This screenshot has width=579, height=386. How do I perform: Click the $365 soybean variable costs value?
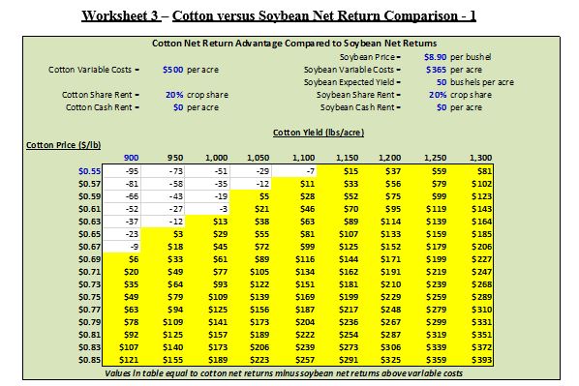436,70
